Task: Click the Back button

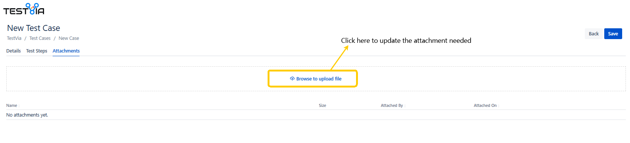Action: click(593, 34)
